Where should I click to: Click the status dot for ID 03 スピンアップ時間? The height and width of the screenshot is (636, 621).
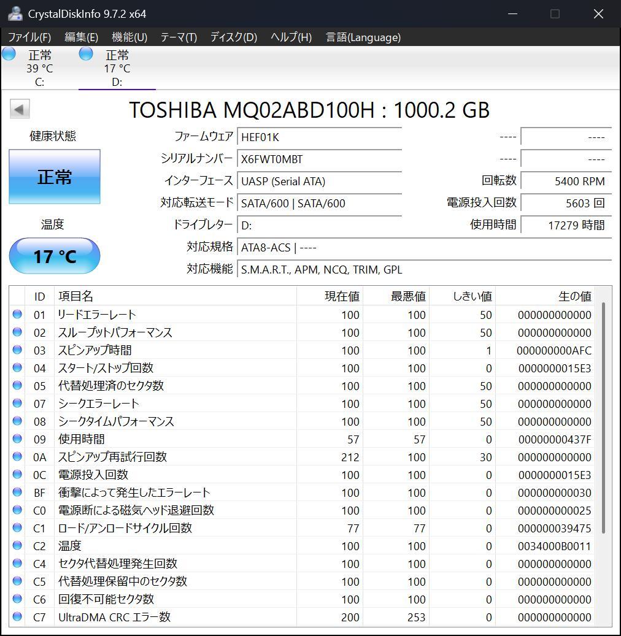(x=17, y=350)
